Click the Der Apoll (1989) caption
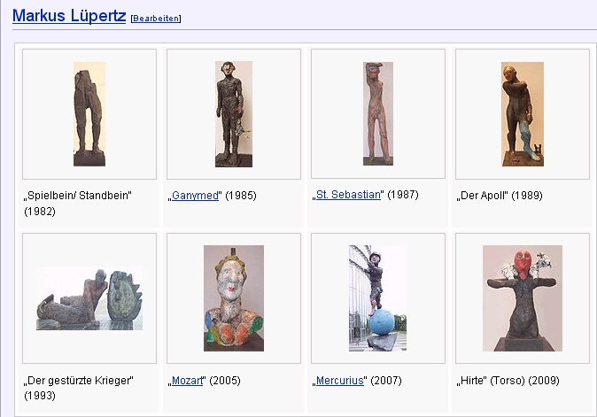This screenshot has height=417, width=597. (x=500, y=196)
